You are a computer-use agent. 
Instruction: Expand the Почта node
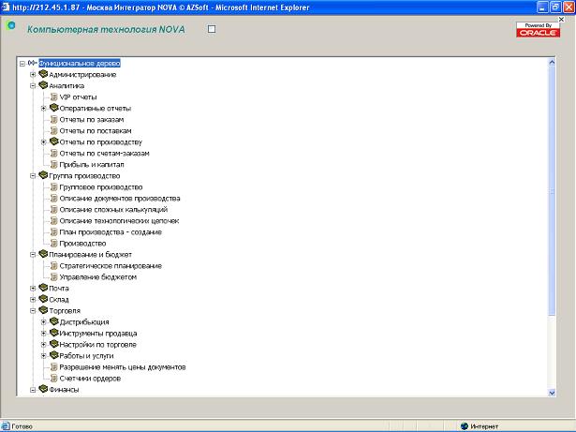tap(33, 289)
